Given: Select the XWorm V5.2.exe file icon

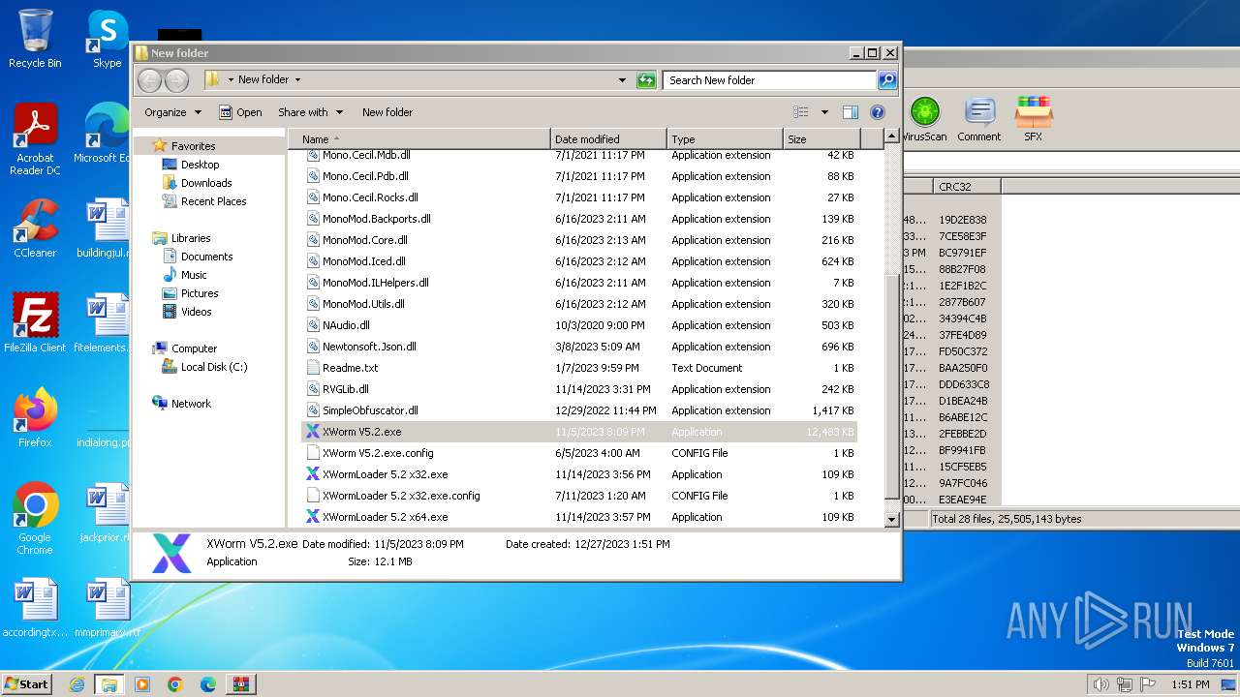Looking at the screenshot, I should (x=313, y=432).
